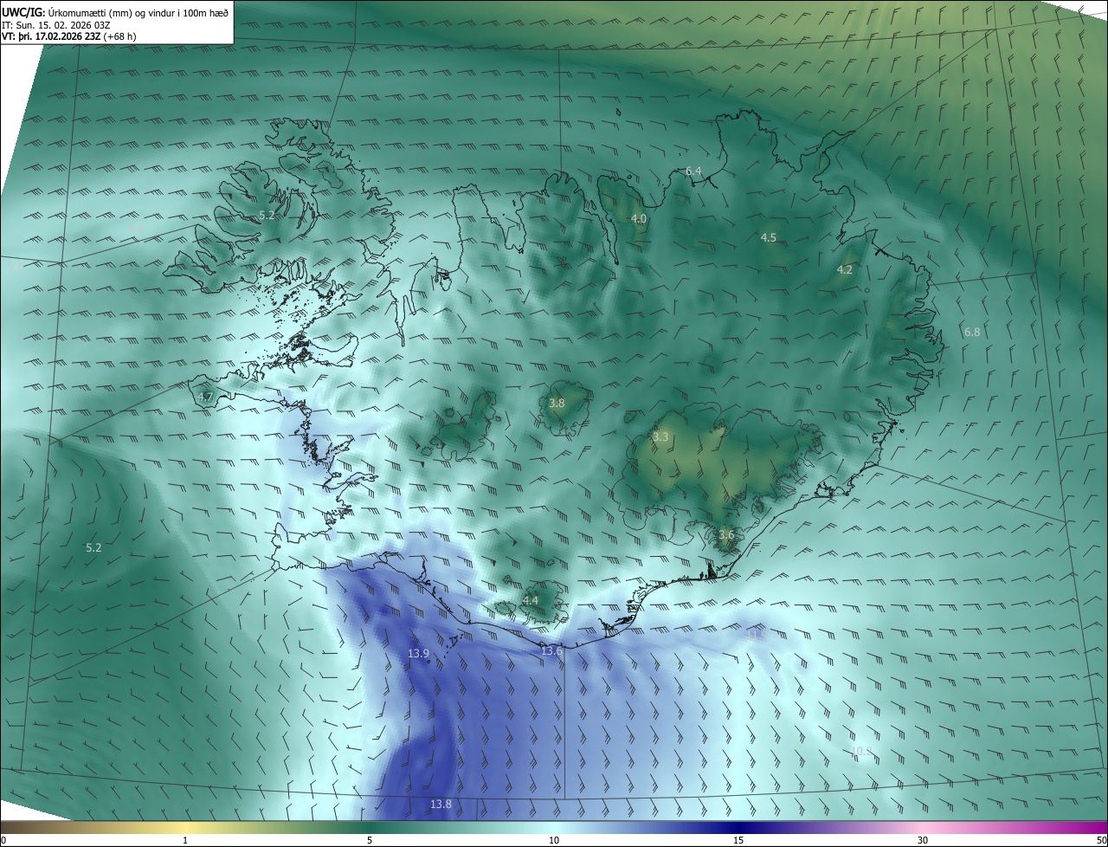Click the '4.7' value label
The width and height of the screenshot is (1108, 847).
205,397
